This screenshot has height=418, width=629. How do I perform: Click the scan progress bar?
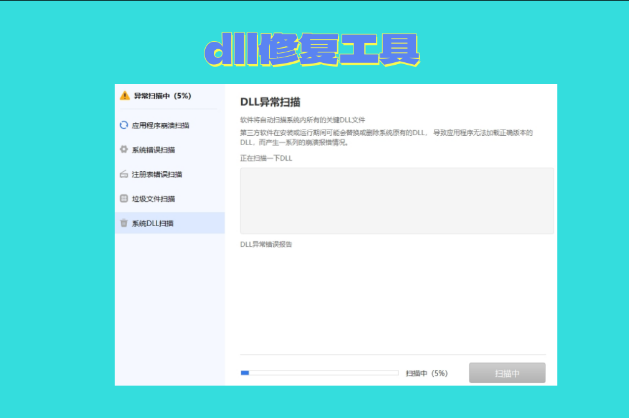[x=319, y=373]
